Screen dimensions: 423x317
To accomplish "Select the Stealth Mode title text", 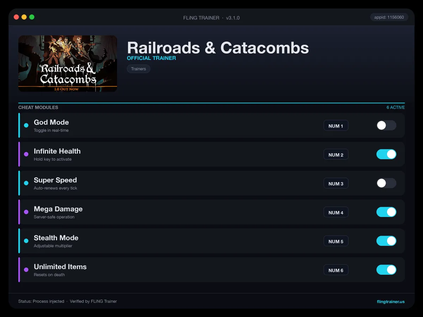I will [x=56, y=238].
